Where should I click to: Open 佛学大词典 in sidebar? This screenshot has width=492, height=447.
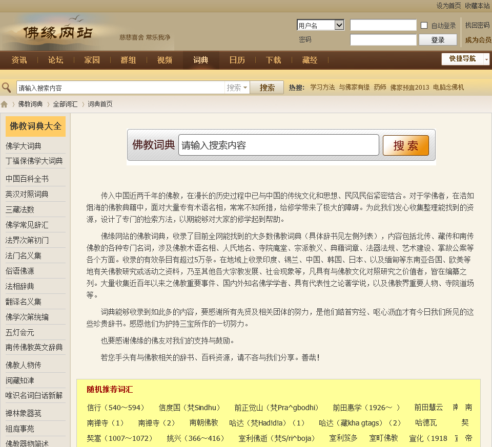pyautogui.click(x=24, y=146)
